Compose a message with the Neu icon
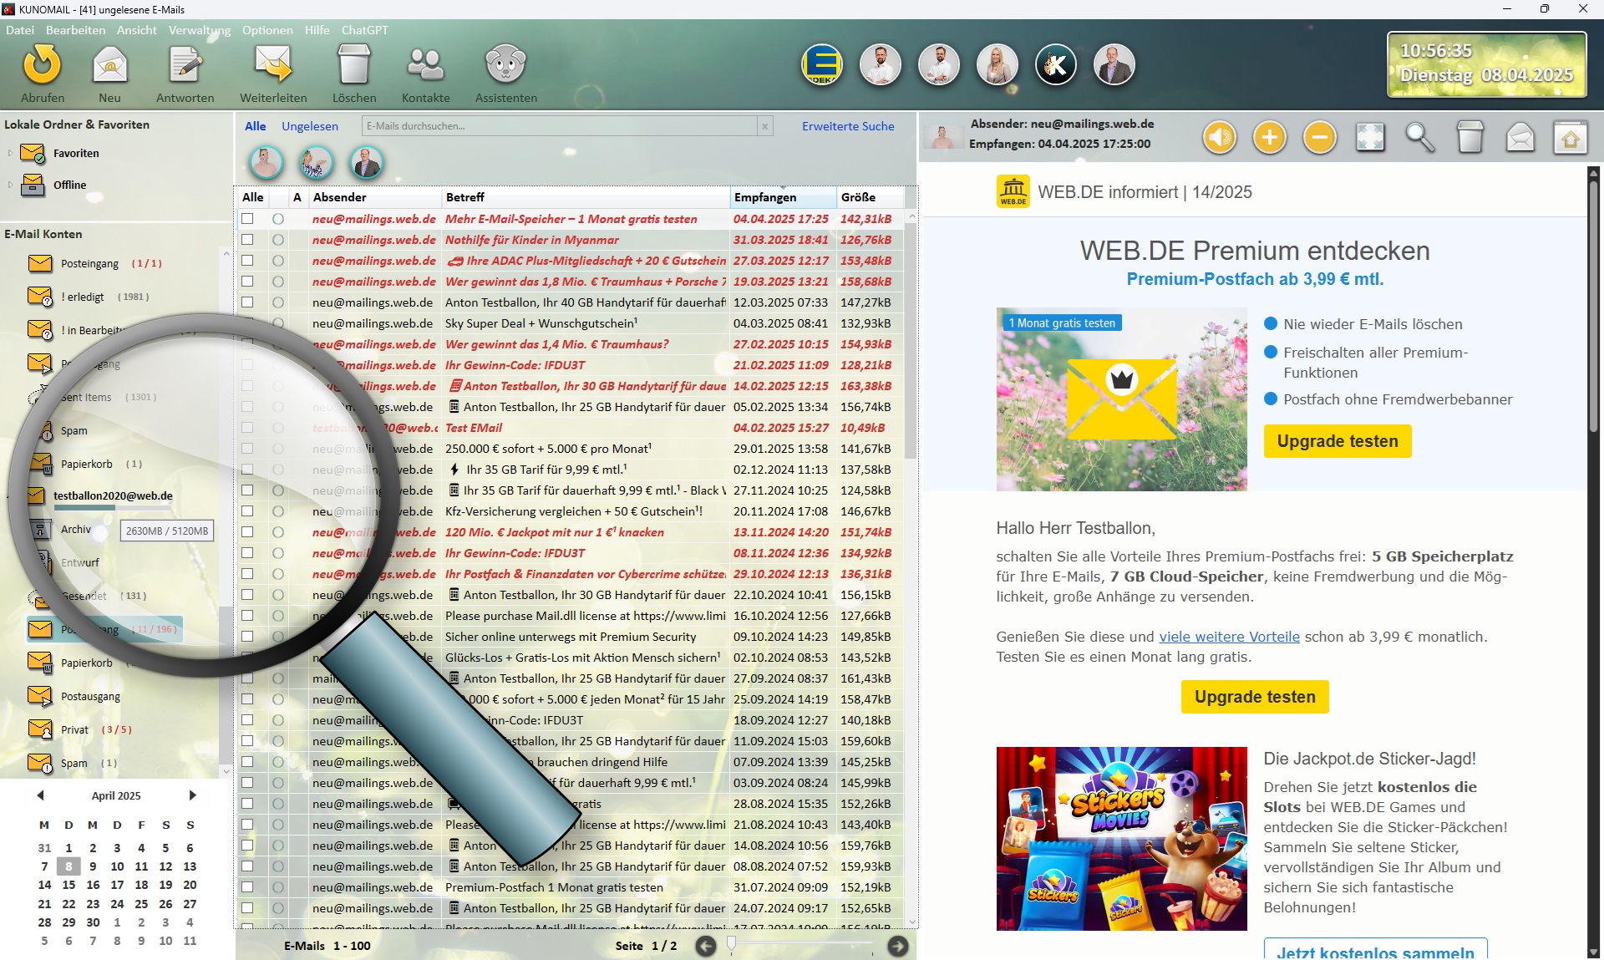The width and height of the screenshot is (1604, 960). pyautogui.click(x=109, y=65)
